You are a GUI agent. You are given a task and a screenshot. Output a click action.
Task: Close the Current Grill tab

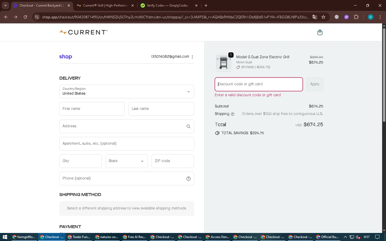[x=133, y=5]
